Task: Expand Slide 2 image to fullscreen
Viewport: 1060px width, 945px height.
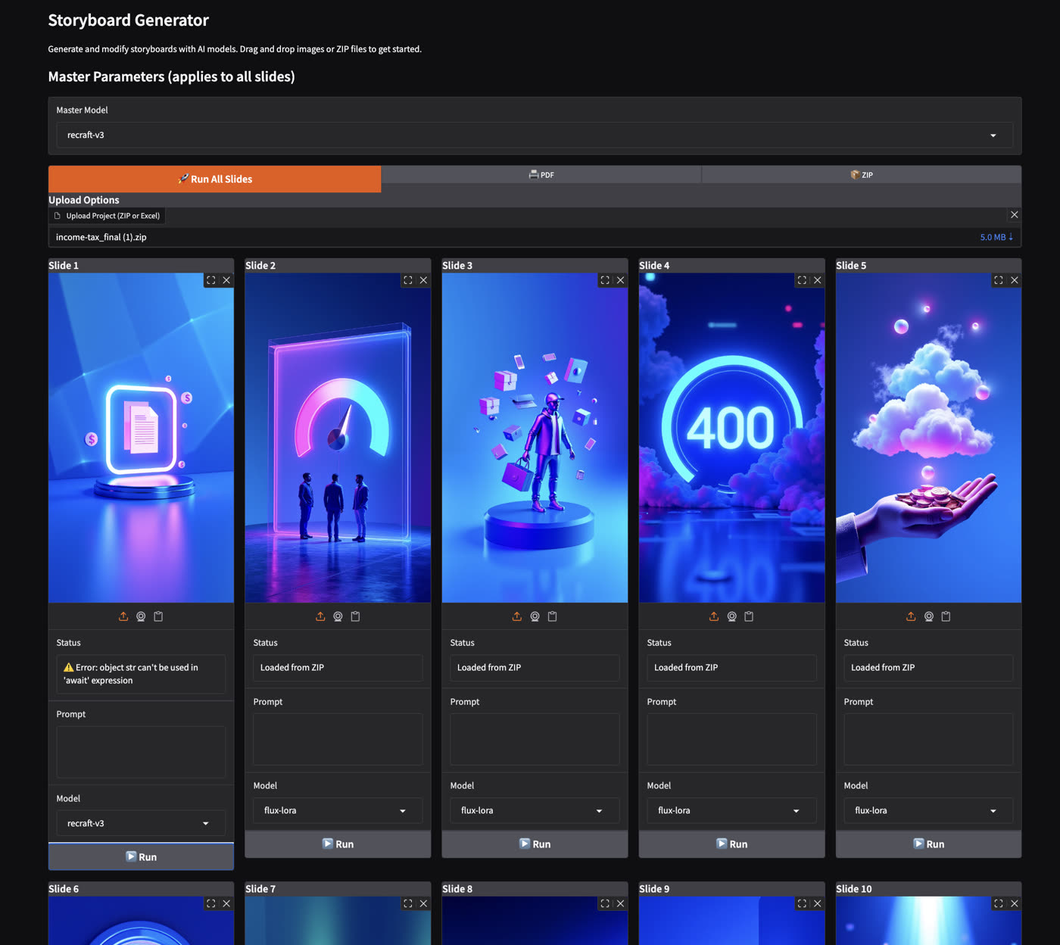Action: [x=408, y=280]
